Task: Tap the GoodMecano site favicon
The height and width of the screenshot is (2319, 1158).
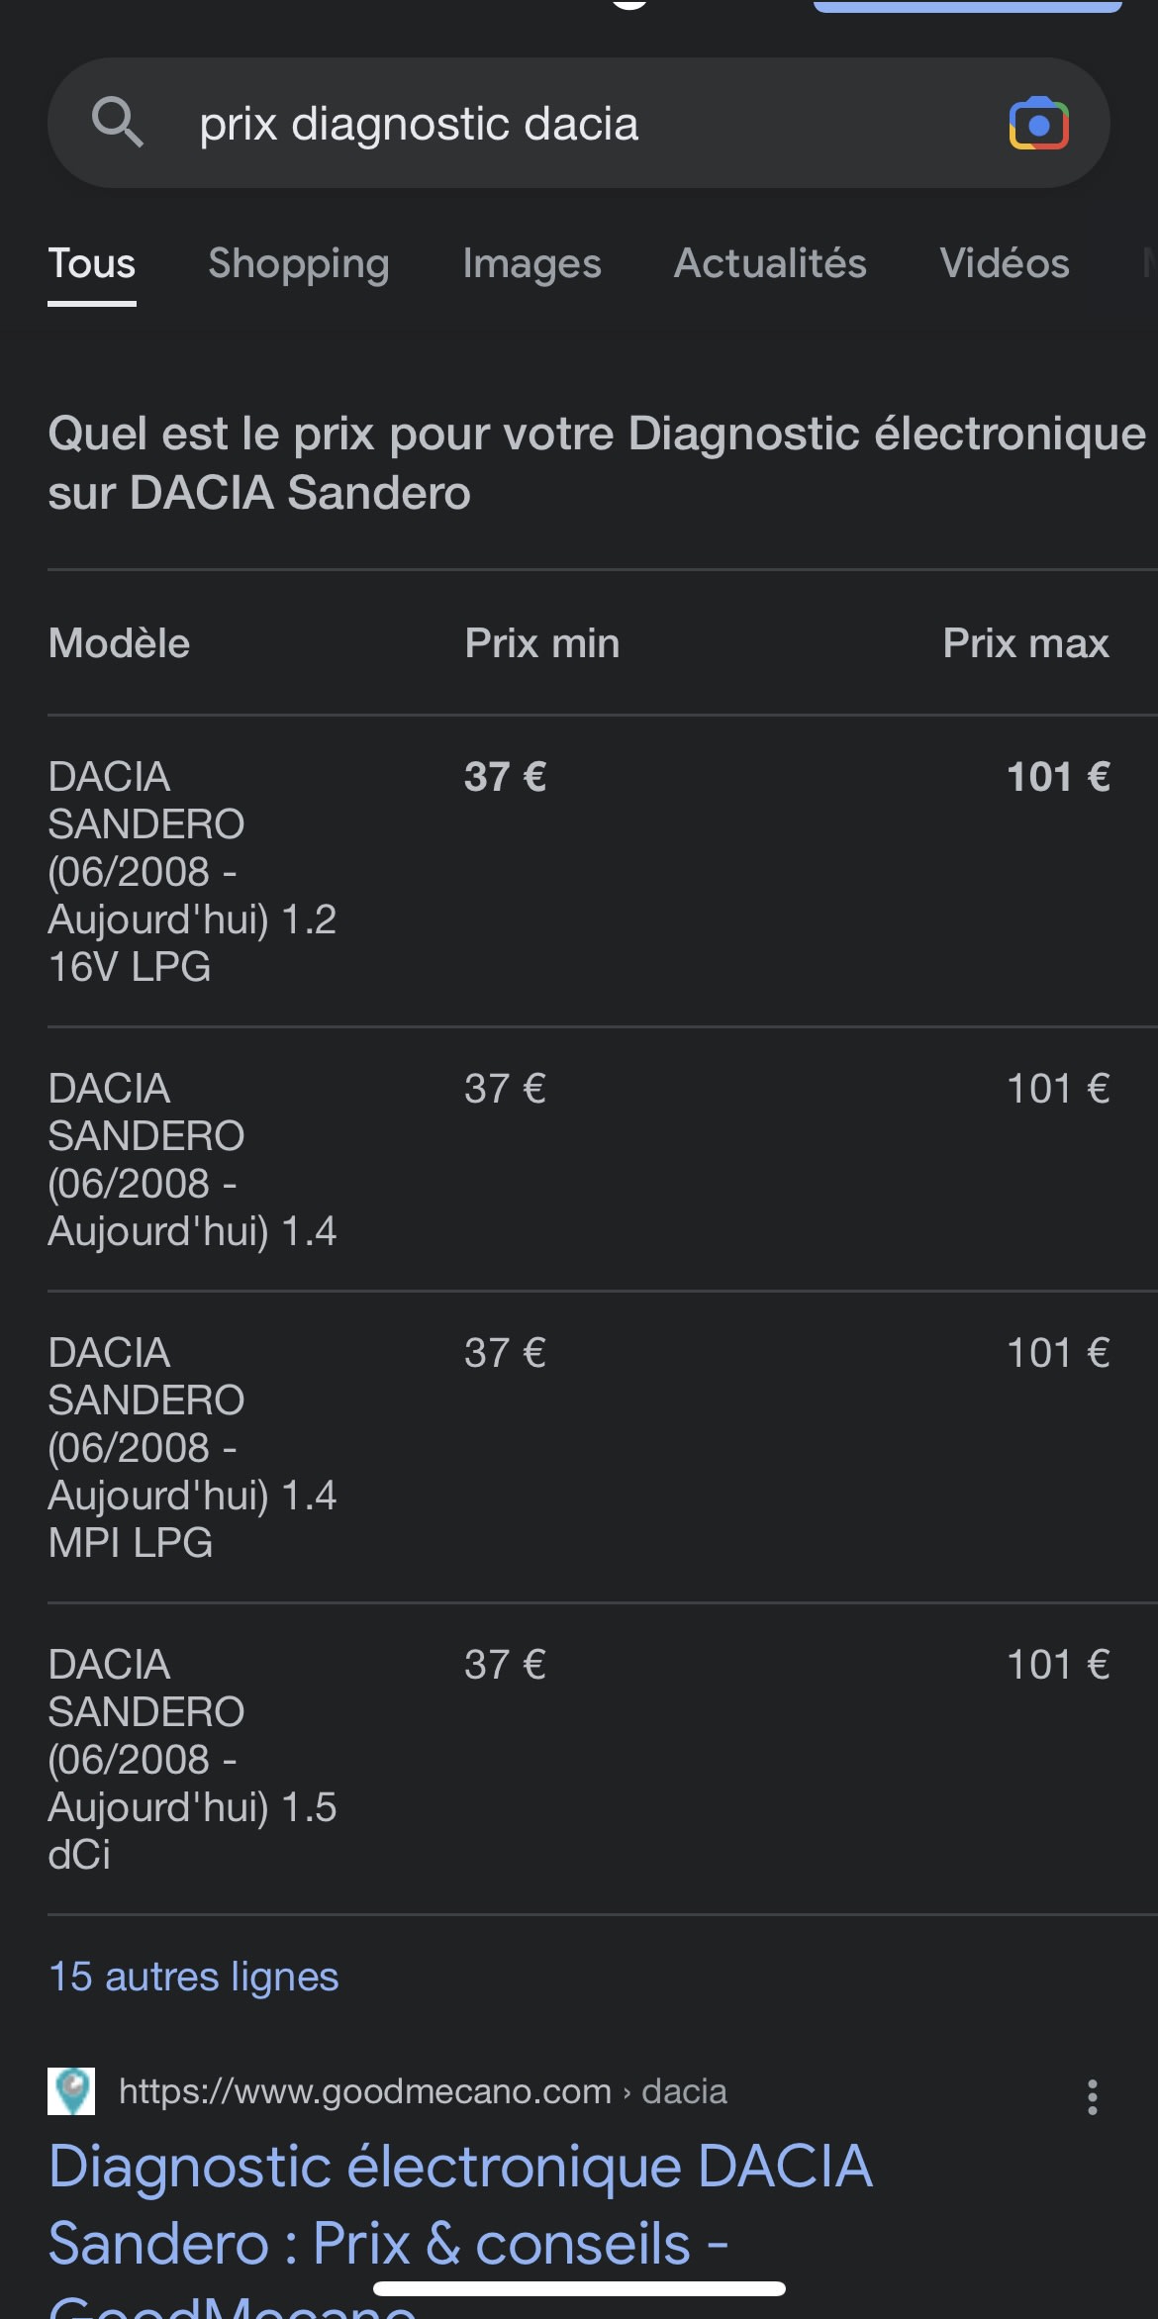Action: [71, 2091]
